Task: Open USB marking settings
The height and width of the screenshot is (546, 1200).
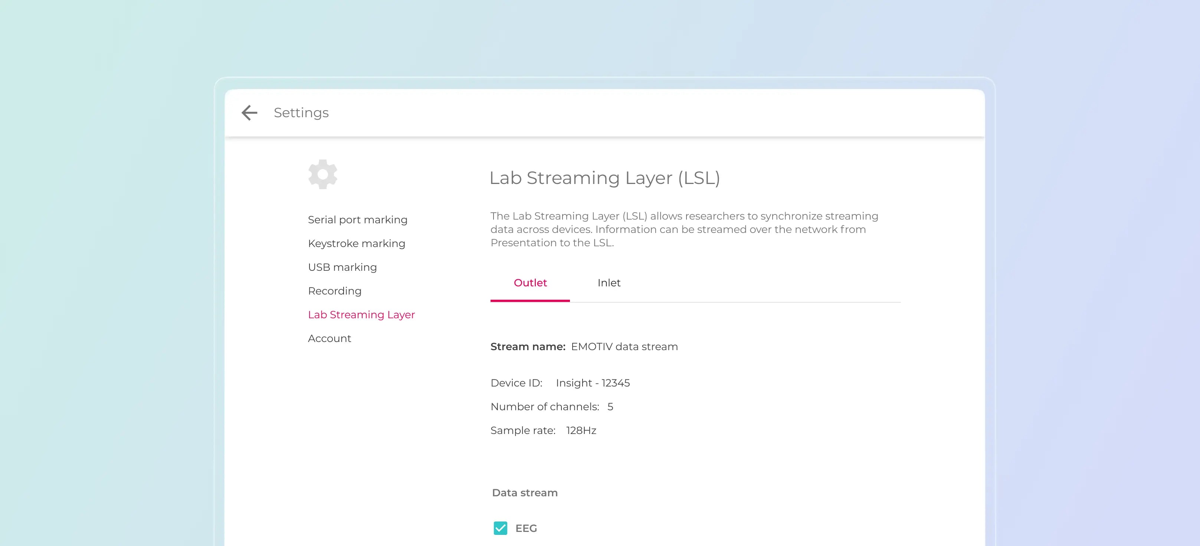Action: (342, 267)
